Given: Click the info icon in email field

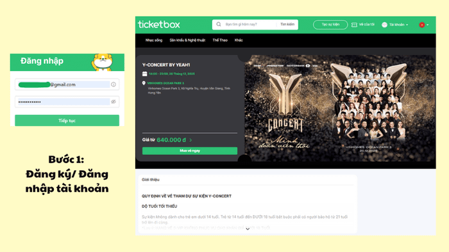Looking at the screenshot, I should pyautogui.click(x=114, y=84).
